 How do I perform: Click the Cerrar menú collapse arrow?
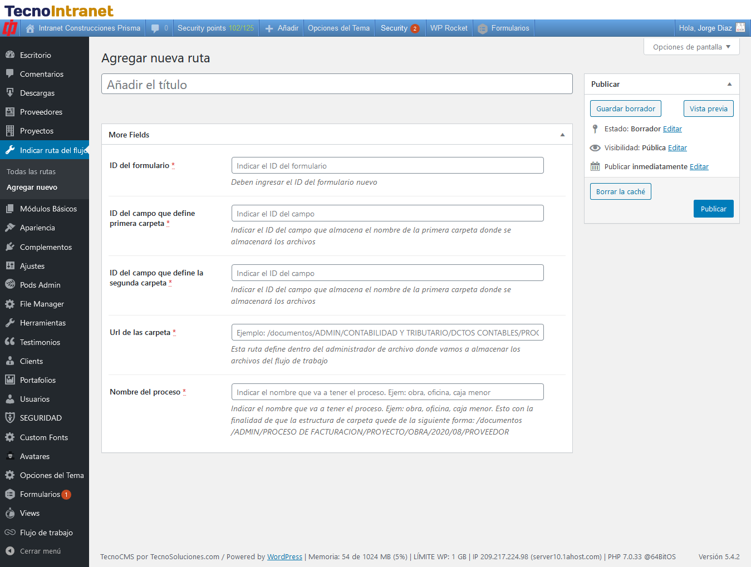[10, 551]
